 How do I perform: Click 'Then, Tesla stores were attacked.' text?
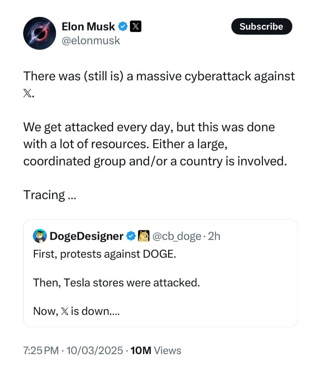[x=116, y=282]
